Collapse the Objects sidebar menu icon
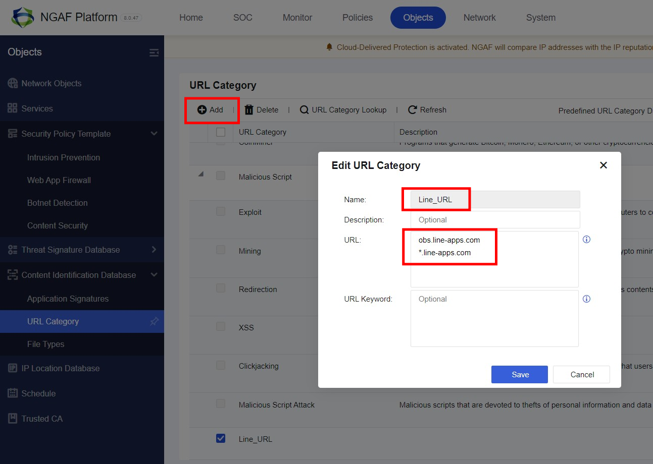The height and width of the screenshot is (464, 653). click(154, 52)
